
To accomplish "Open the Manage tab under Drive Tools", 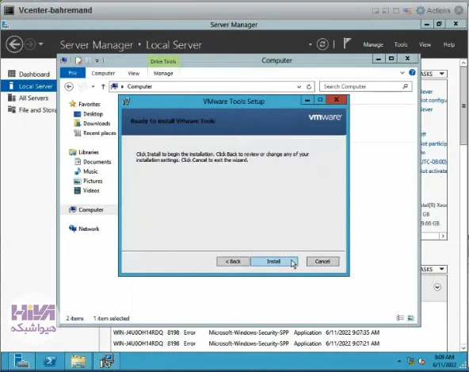I will coord(163,73).
